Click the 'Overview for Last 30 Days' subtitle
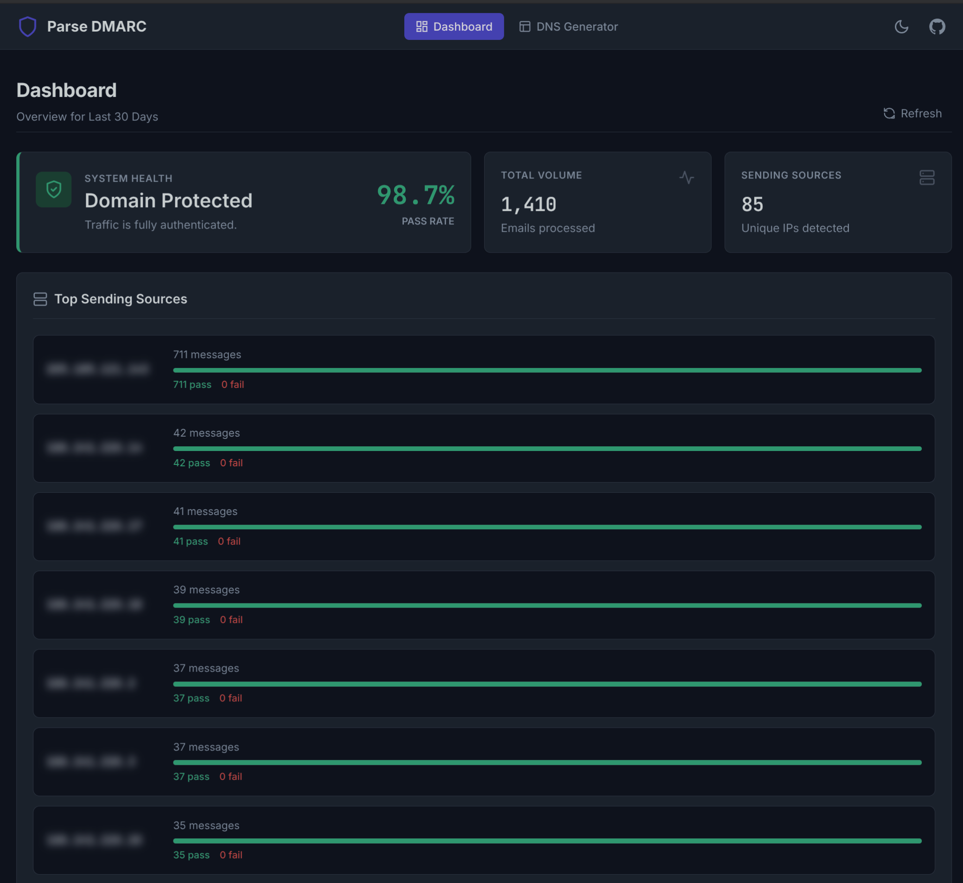This screenshot has height=883, width=963. coord(87,117)
